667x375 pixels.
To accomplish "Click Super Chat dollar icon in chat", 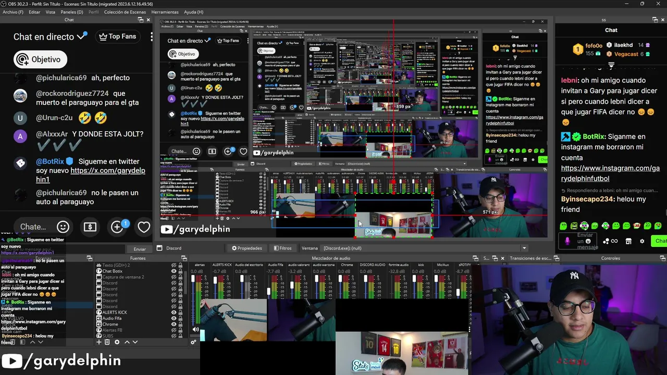I will pos(90,227).
